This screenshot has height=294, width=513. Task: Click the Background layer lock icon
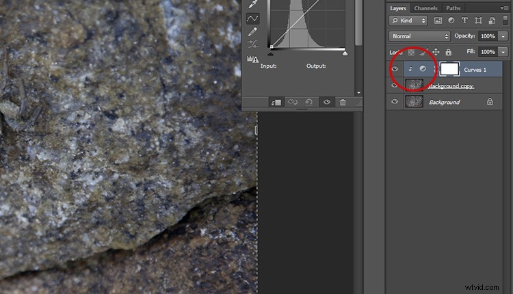coord(490,102)
